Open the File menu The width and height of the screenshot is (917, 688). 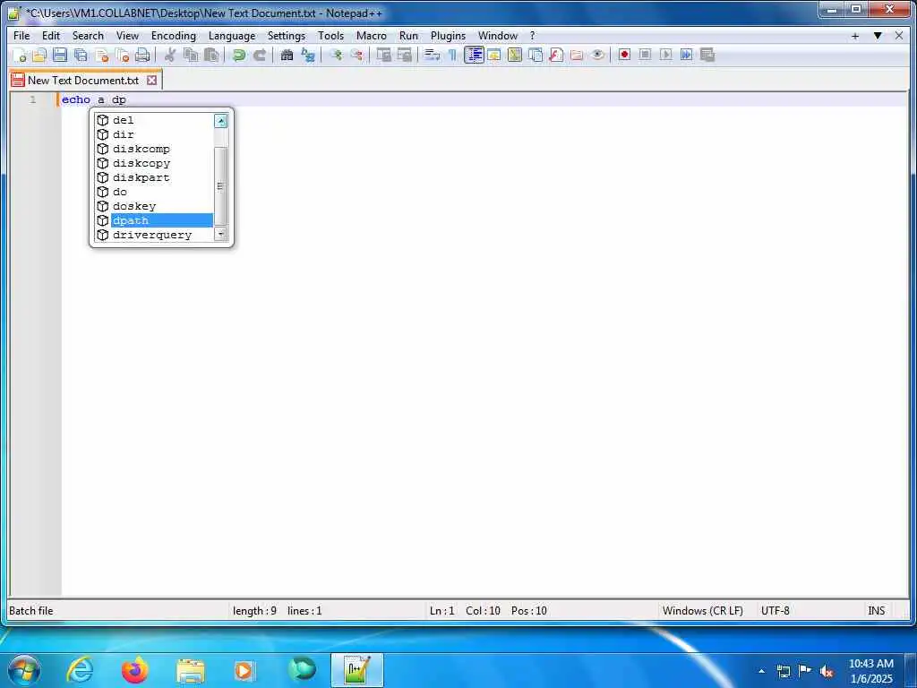click(21, 36)
